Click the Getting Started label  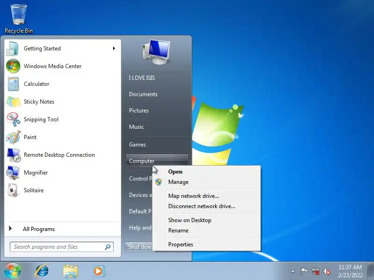tap(42, 49)
